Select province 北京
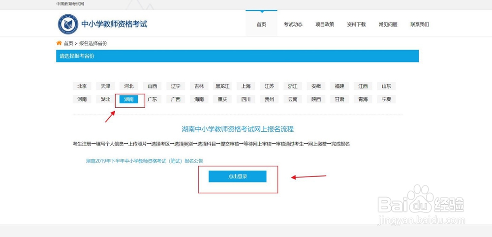The height and width of the screenshot is (237, 492). pos(82,86)
